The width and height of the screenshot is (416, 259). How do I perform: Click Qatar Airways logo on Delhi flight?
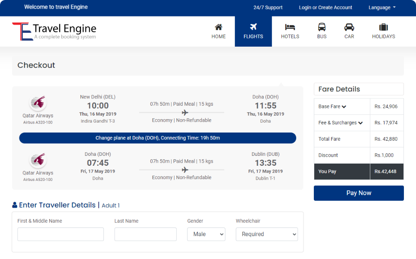tap(38, 103)
